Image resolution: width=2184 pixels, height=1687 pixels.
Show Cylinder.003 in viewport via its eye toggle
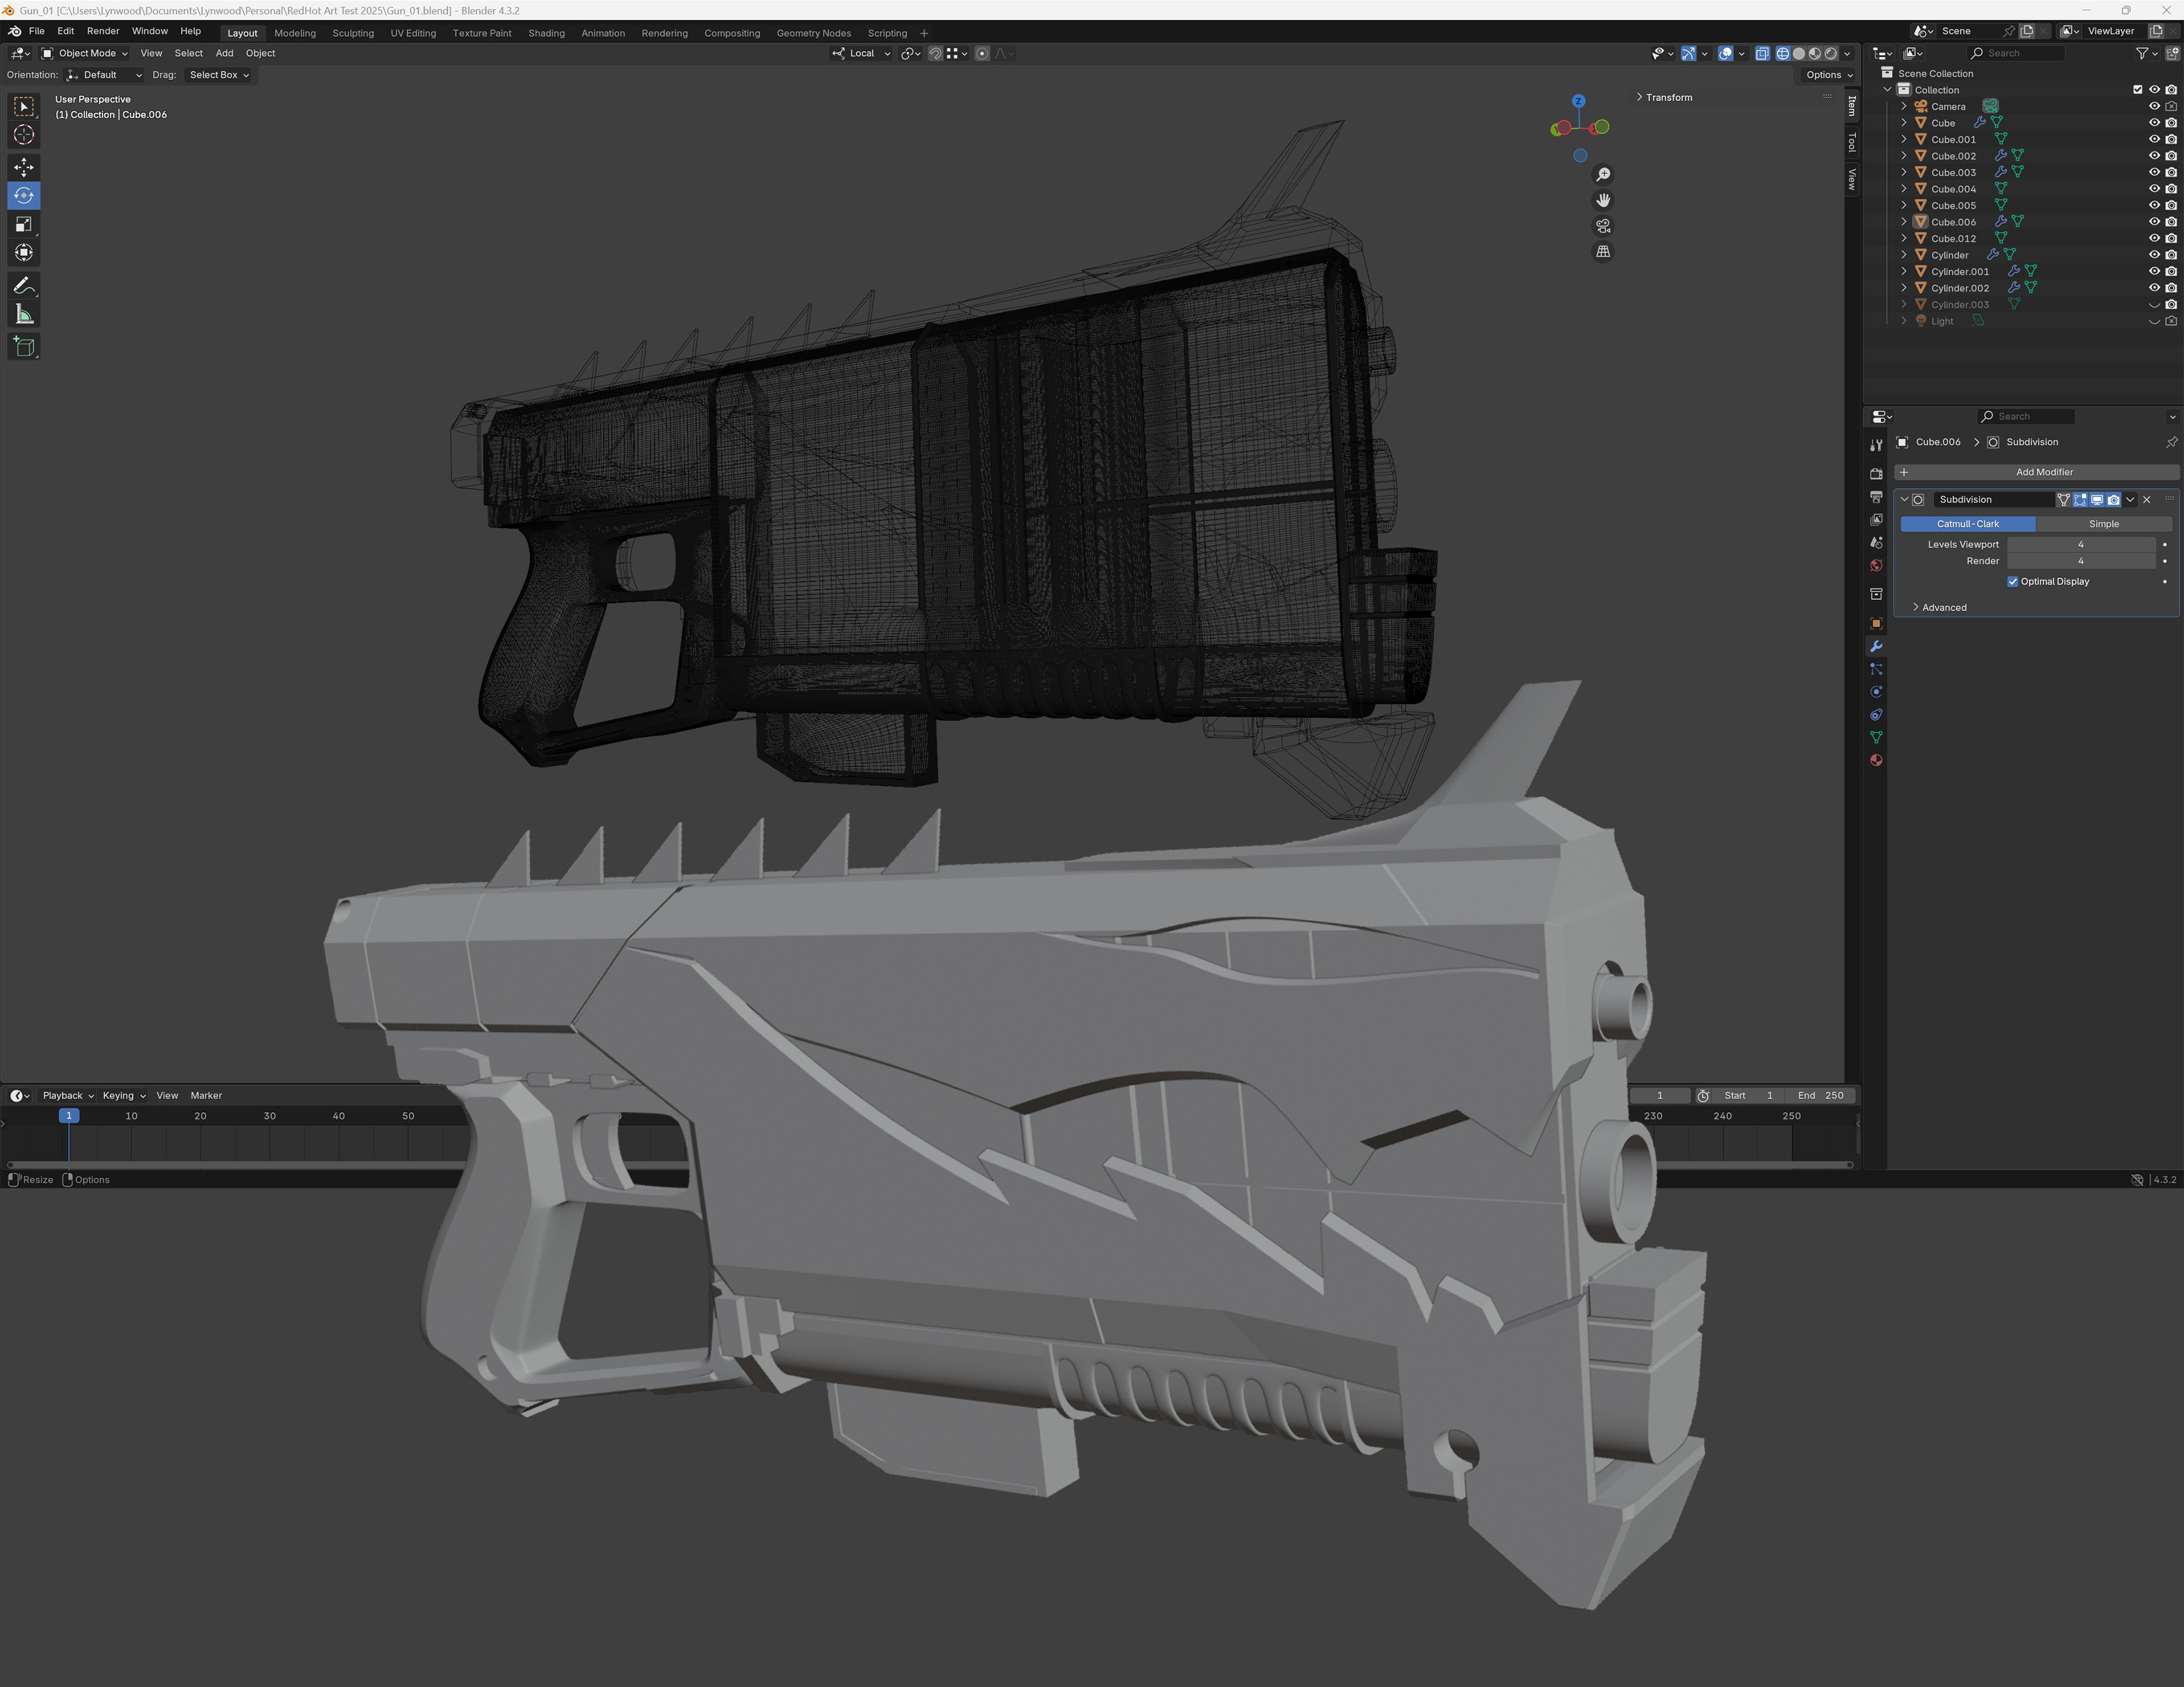coord(2154,305)
